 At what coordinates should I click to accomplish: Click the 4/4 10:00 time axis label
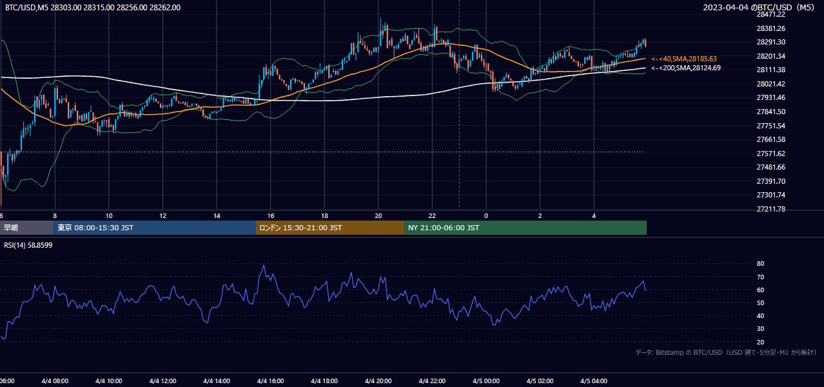108,381
